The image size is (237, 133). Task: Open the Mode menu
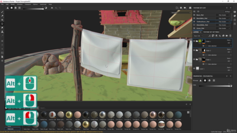(x=13, y=4)
